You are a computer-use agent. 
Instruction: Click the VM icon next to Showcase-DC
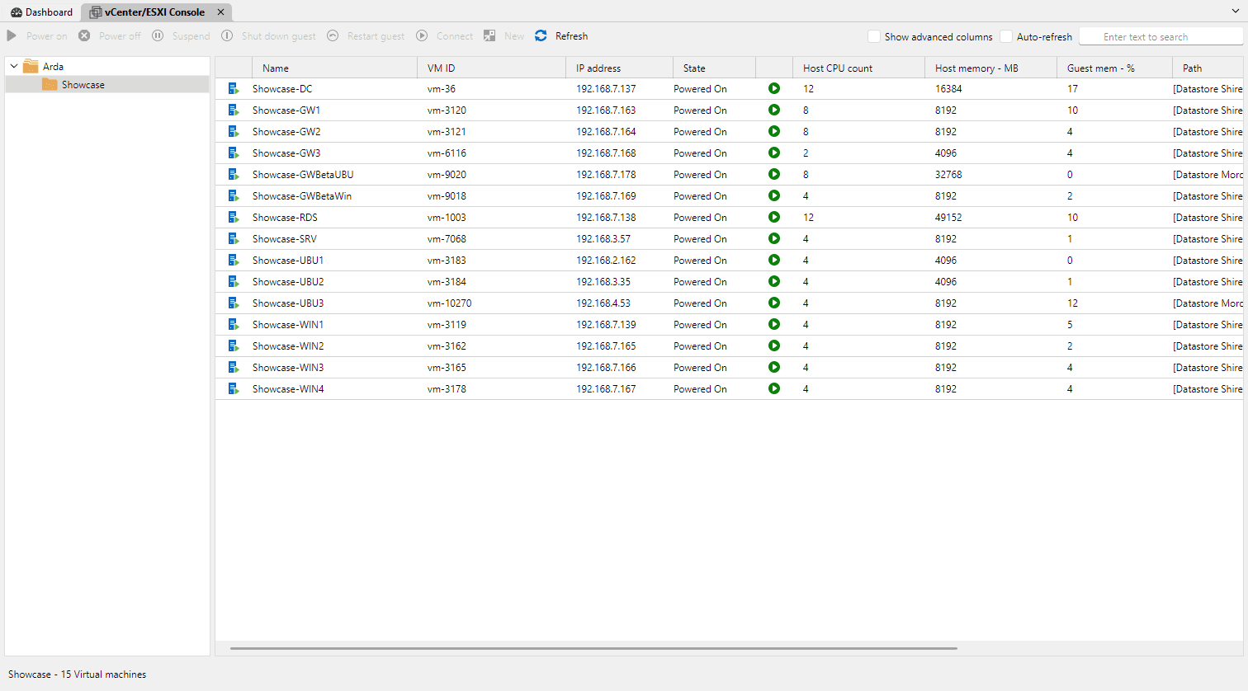(232, 88)
